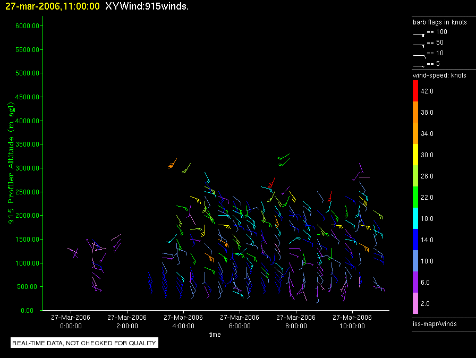This screenshot has height=358, width=476.
Task: Click the 6:00:00 time axis label
Action: pyautogui.click(x=240, y=326)
